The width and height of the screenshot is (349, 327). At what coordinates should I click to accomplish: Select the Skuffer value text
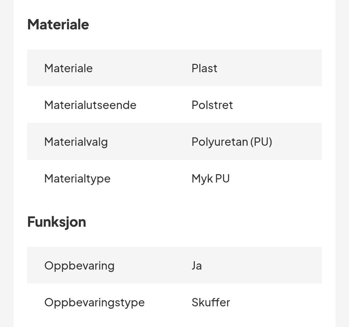click(210, 302)
